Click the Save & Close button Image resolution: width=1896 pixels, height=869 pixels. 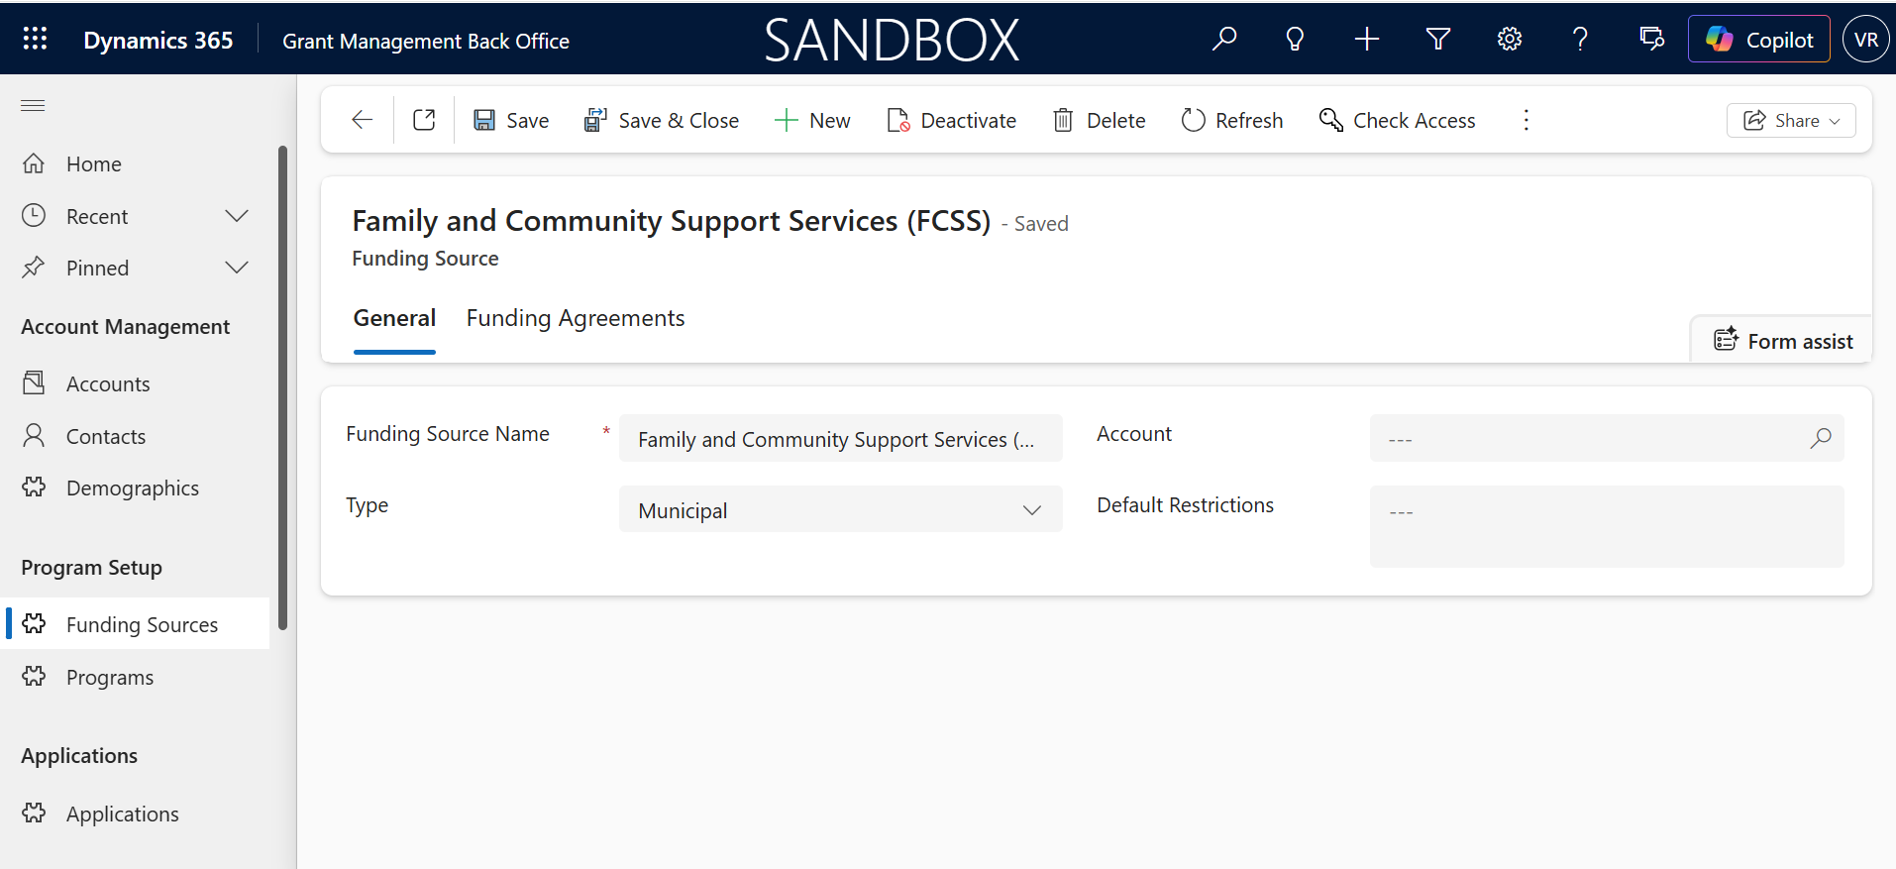click(662, 120)
